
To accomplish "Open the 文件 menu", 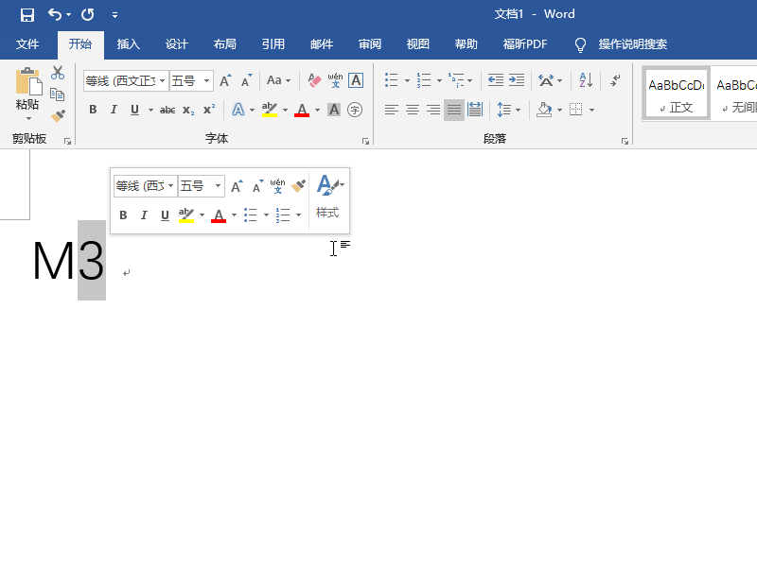I will [27, 44].
